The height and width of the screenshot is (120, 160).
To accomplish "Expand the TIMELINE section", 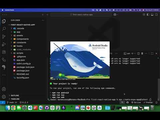I will (x=15, y=99).
